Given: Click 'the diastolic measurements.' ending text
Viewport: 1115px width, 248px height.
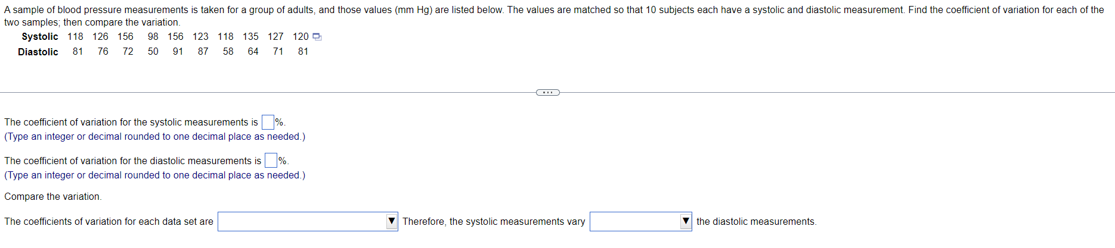Looking at the screenshot, I should point(756,221).
